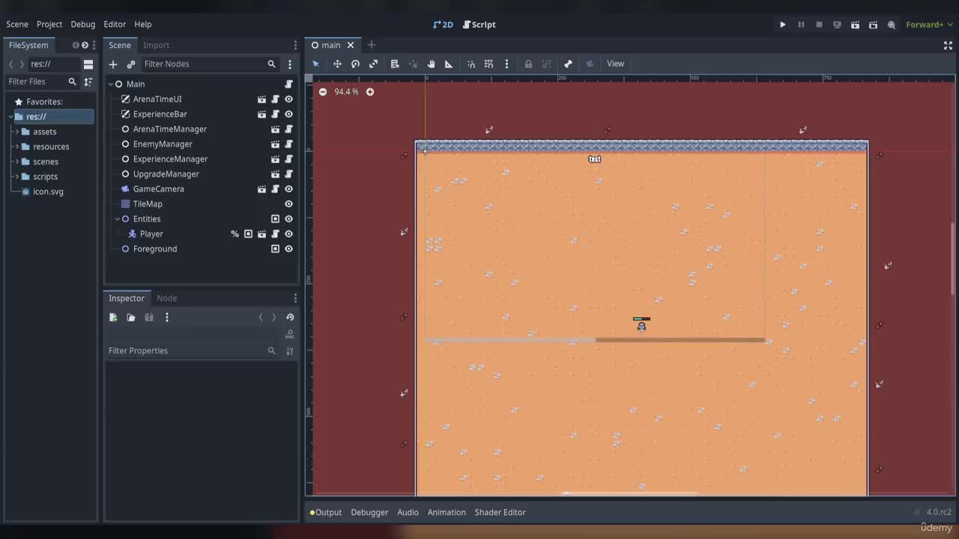Open EnemyManager scene in editor icon
This screenshot has height=539, width=959.
(x=275, y=144)
